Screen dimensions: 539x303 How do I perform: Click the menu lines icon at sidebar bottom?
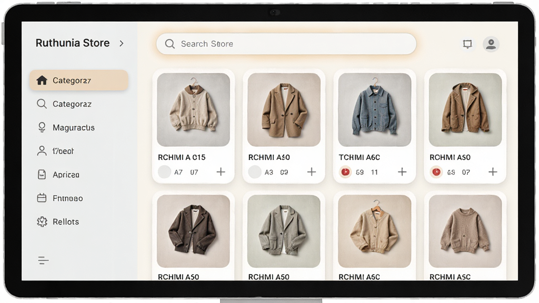point(43,261)
